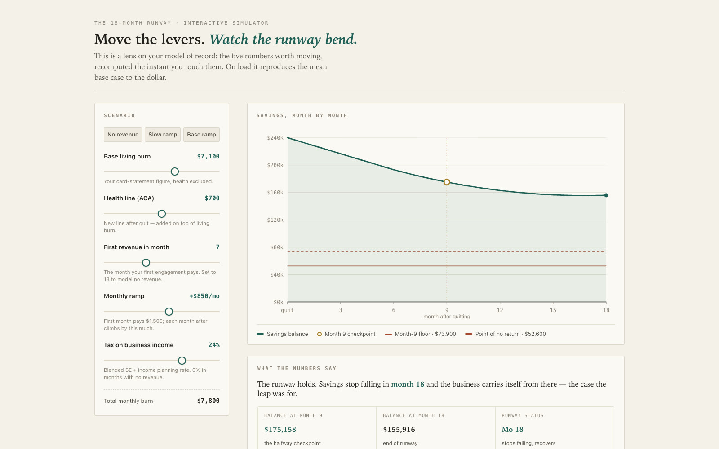Click the 12 tick label on the x-axis

[500, 310]
